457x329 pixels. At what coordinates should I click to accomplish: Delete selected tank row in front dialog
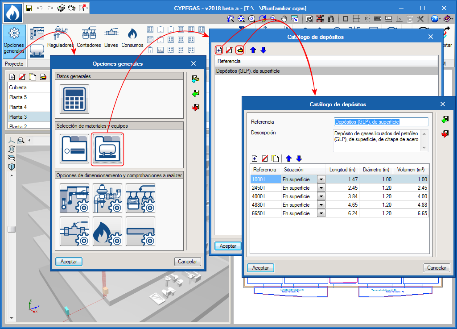click(265, 158)
